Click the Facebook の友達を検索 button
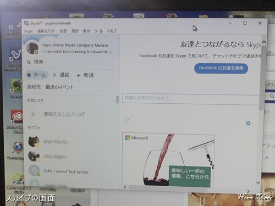275x206 pixels. click(221, 68)
